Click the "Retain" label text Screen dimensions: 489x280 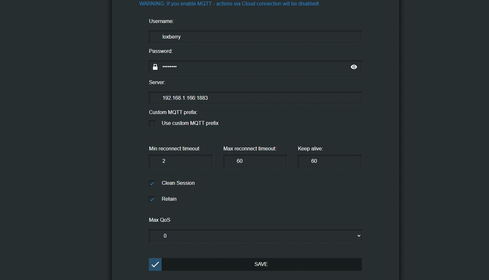tap(169, 199)
